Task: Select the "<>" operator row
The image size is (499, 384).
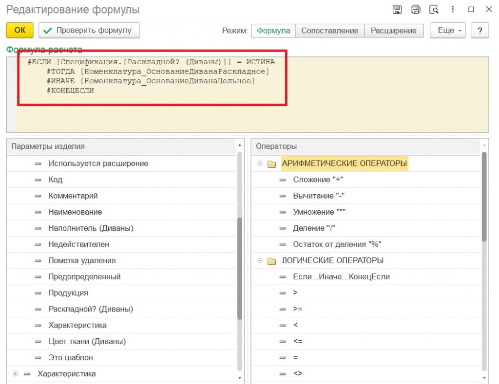Action: [x=365, y=374]
